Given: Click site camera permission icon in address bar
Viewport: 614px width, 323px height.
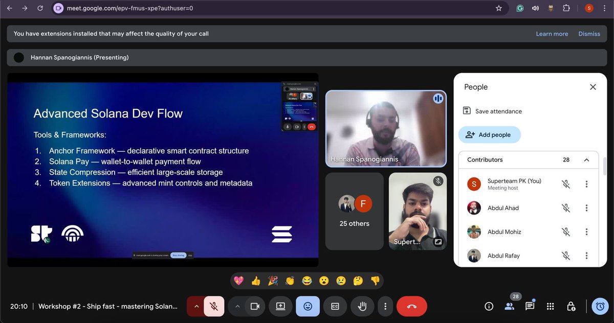Looking at the screenshot, I should 58,8.
